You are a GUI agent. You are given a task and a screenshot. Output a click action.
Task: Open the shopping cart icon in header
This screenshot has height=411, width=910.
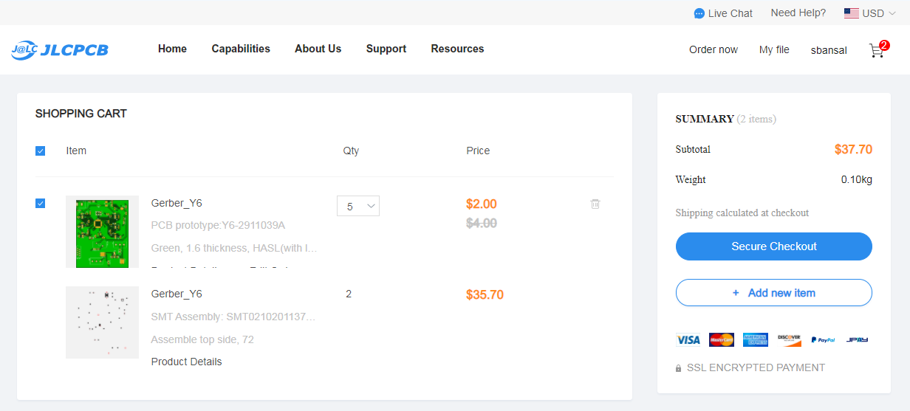point(877,50)
